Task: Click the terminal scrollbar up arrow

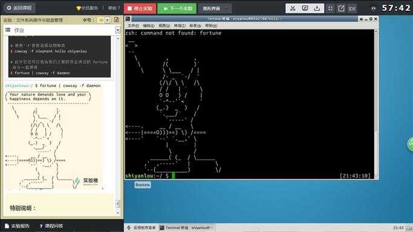Action: click(x=376, y=31)
